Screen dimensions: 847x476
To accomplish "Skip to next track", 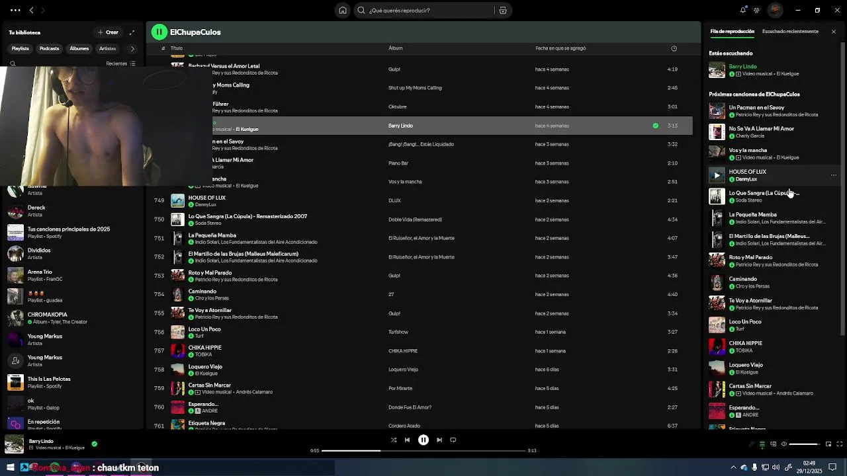I will 439,440.
